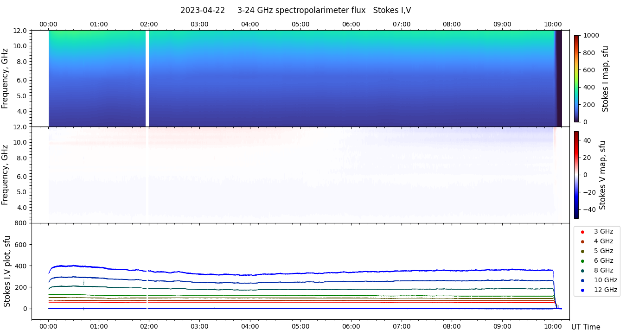Click the 1000 tick on Stokes I colorbar
Image resolution: width=626 pixels, height=336 pixels.
pos(592,35)
